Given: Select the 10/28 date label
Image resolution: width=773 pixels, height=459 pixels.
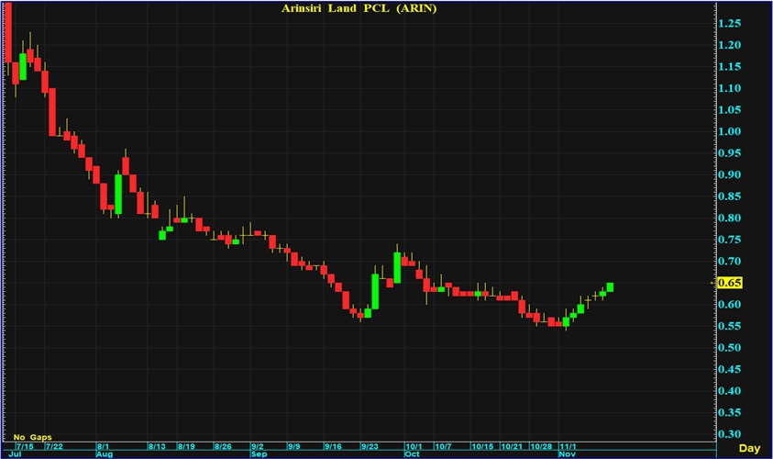Looking at the screenshot, I should tap(542, 446).
